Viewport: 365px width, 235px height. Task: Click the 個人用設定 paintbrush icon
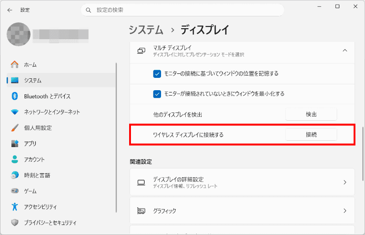click(x=15, y=128)
